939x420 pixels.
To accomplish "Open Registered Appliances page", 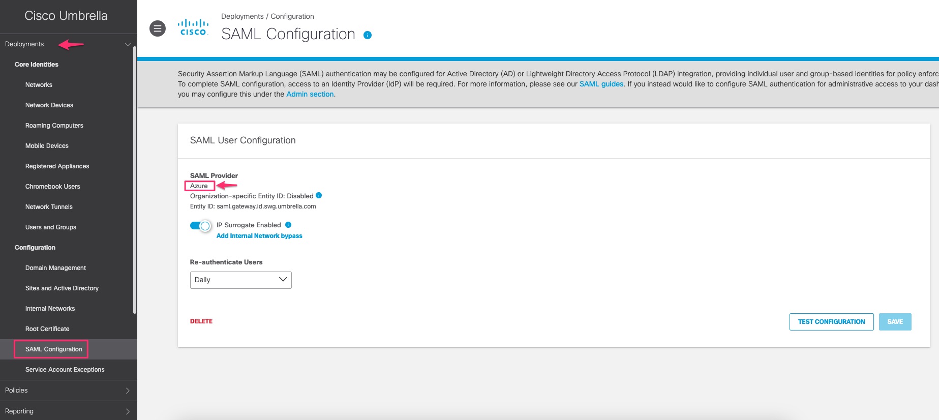I will [57, 166].
